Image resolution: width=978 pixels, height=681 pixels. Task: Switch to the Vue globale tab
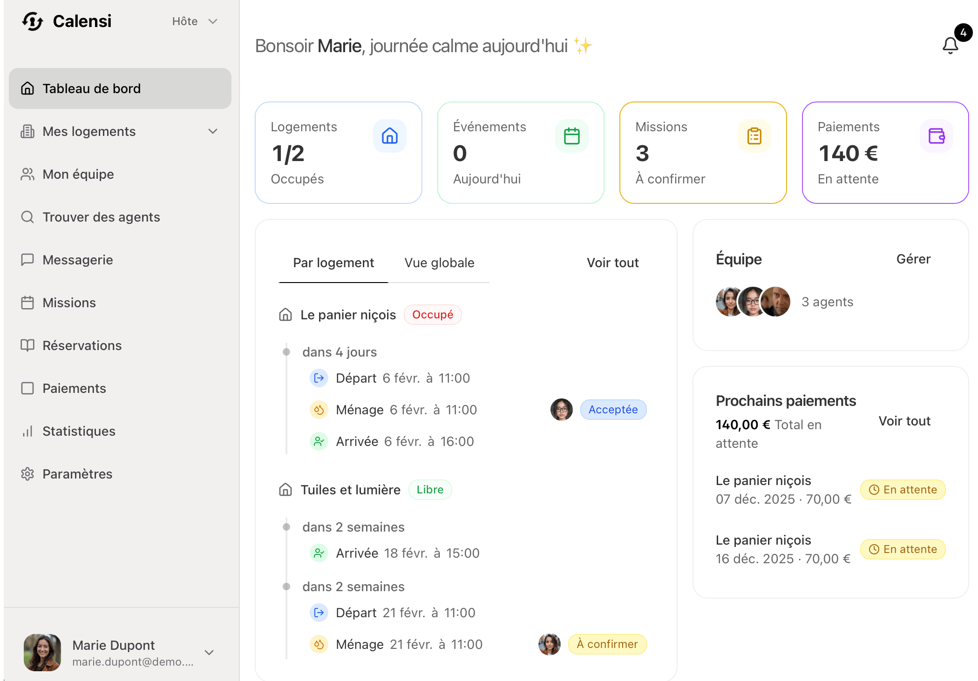[x=439, y=263]
